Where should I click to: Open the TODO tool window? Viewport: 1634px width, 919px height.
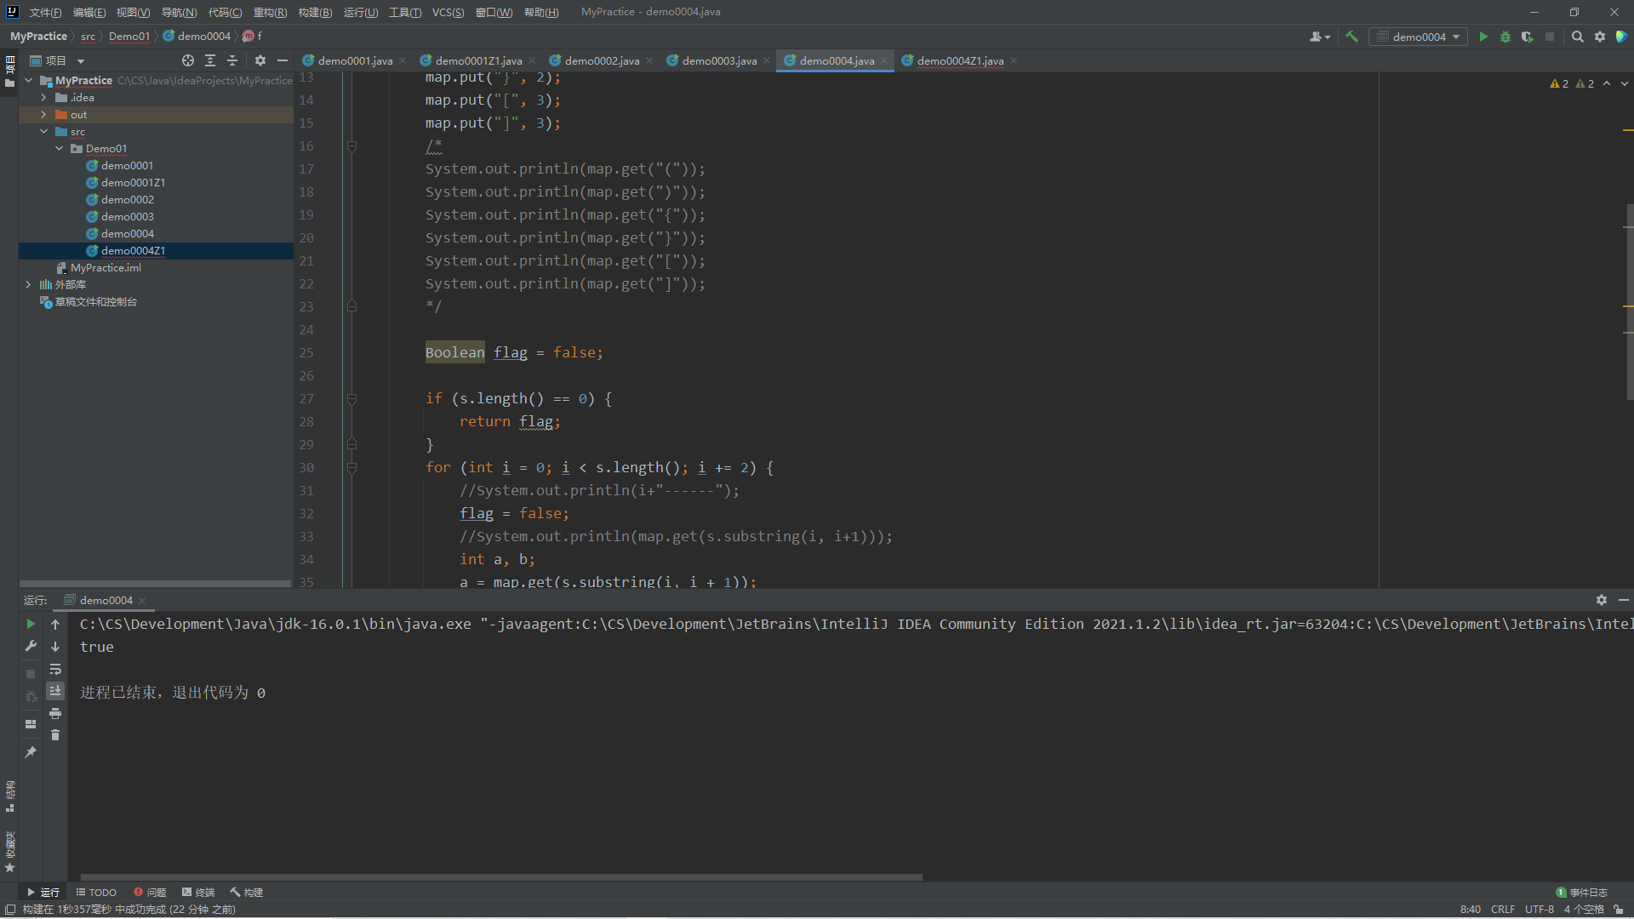tap(96, 893)
